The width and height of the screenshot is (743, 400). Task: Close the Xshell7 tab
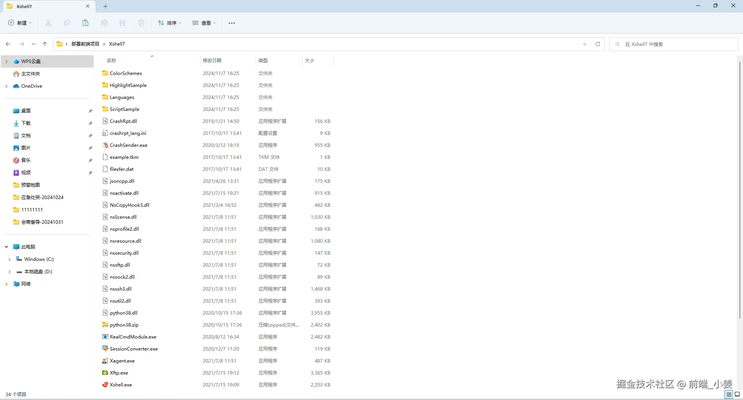point(88,6)
